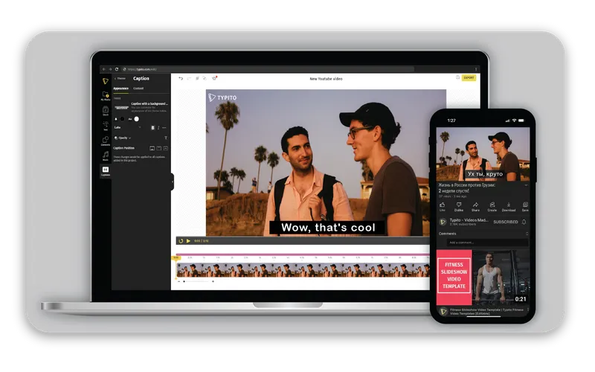Open My Media in the sidebar

(106, 96)
